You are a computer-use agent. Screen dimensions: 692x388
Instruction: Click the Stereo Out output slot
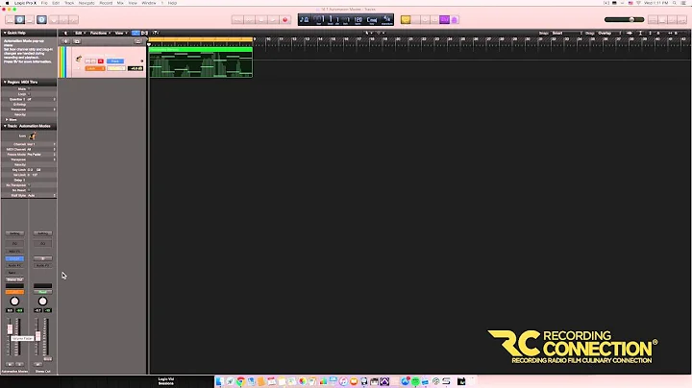(14, 279)
